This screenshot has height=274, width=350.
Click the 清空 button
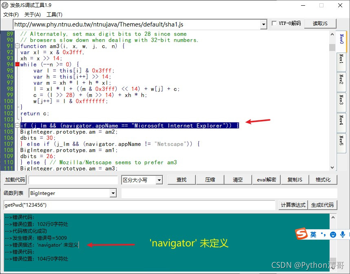[238, 180]
